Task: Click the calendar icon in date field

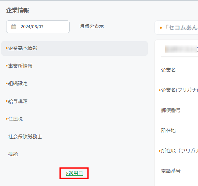Action: [x=14, y=27]
